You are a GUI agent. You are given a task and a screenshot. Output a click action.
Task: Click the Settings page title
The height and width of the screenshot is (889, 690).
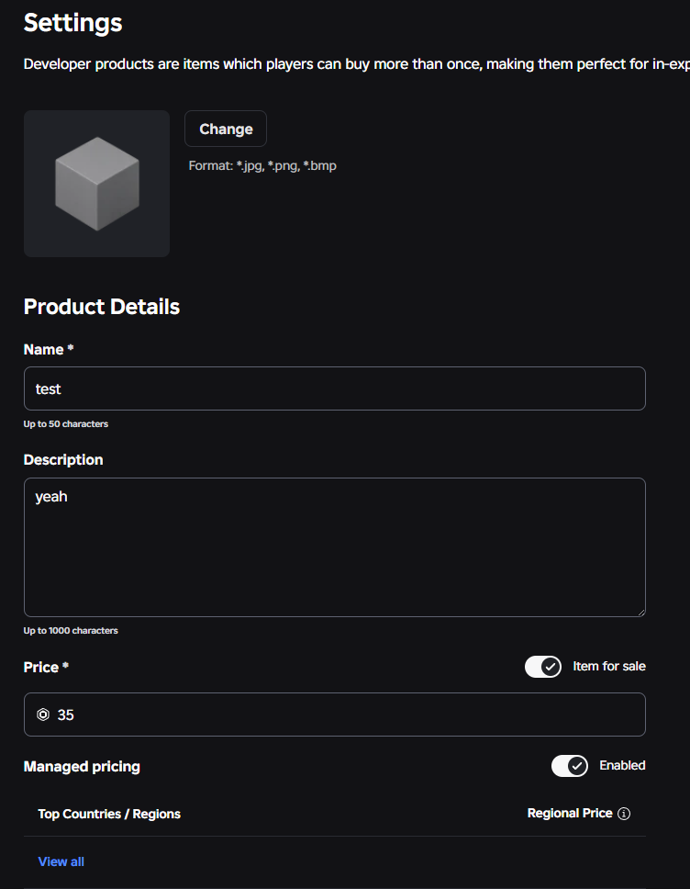[73, 23]
